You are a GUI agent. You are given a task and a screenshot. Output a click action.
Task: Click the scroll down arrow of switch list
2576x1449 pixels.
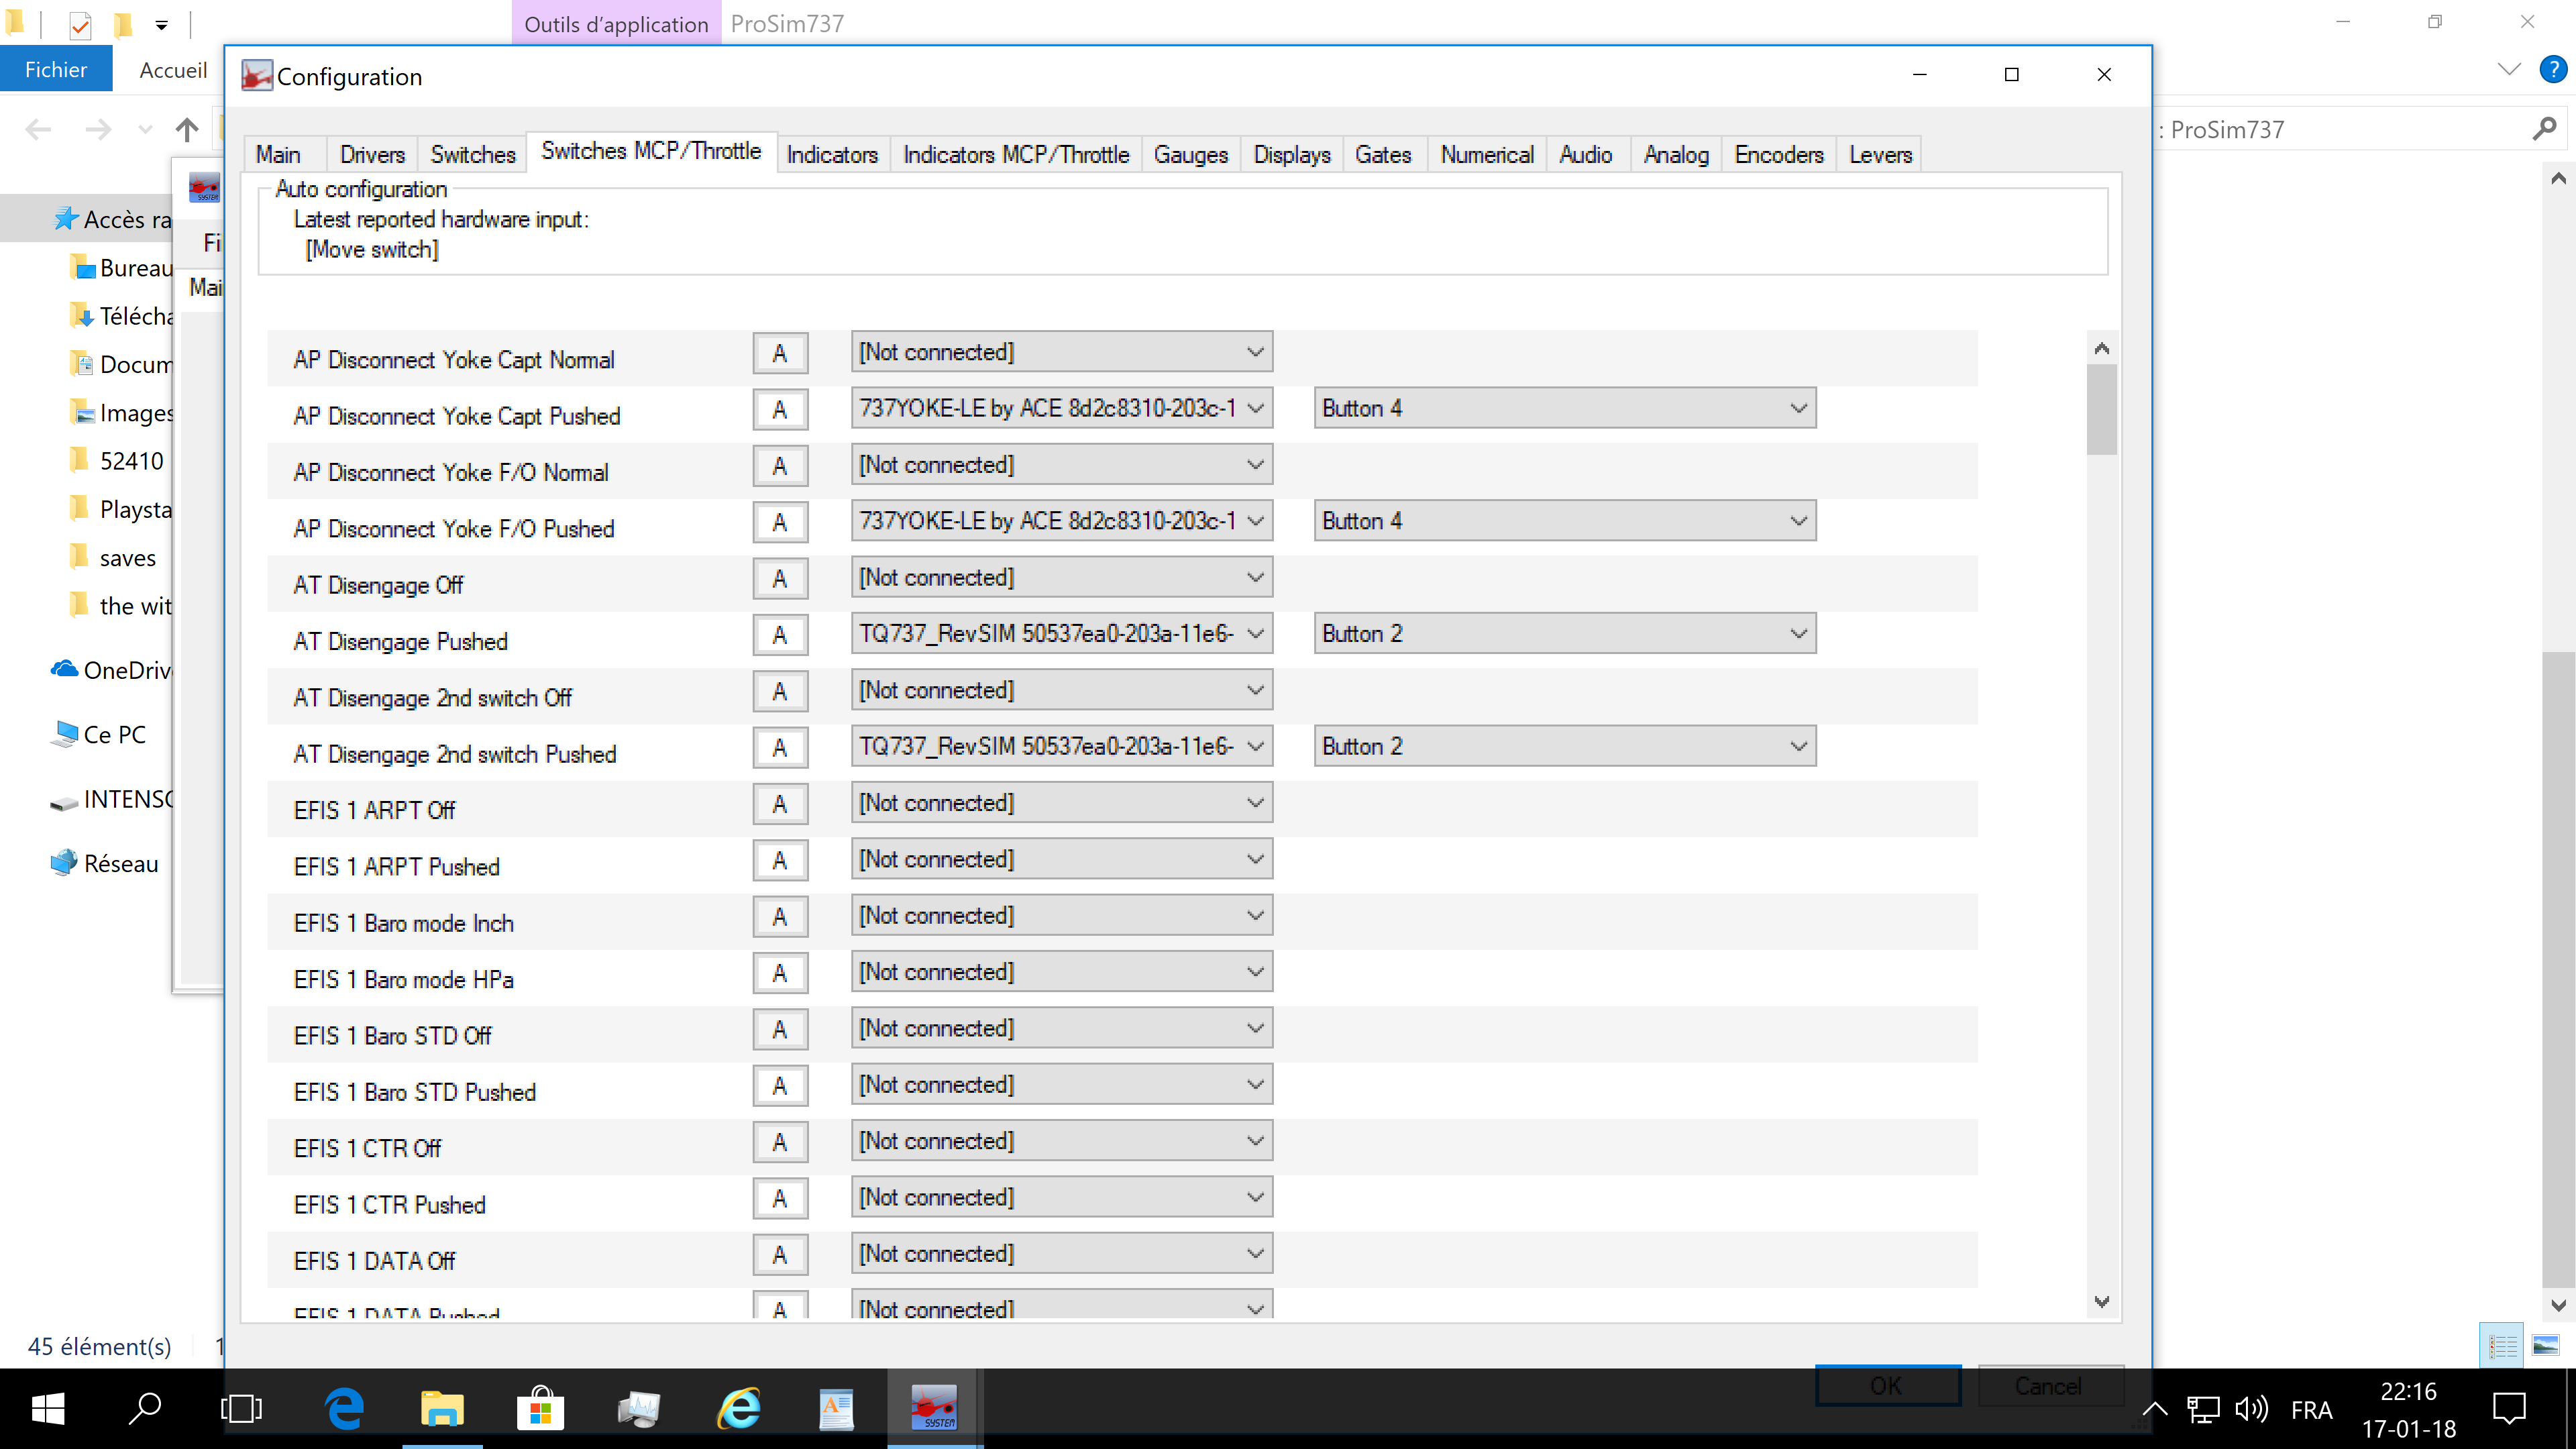click(2101, 1302)
